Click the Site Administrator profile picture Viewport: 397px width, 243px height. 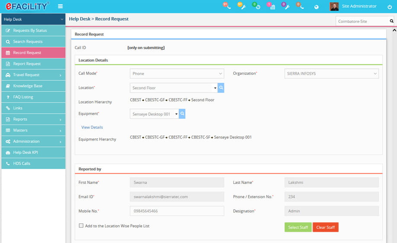point(334,6)
